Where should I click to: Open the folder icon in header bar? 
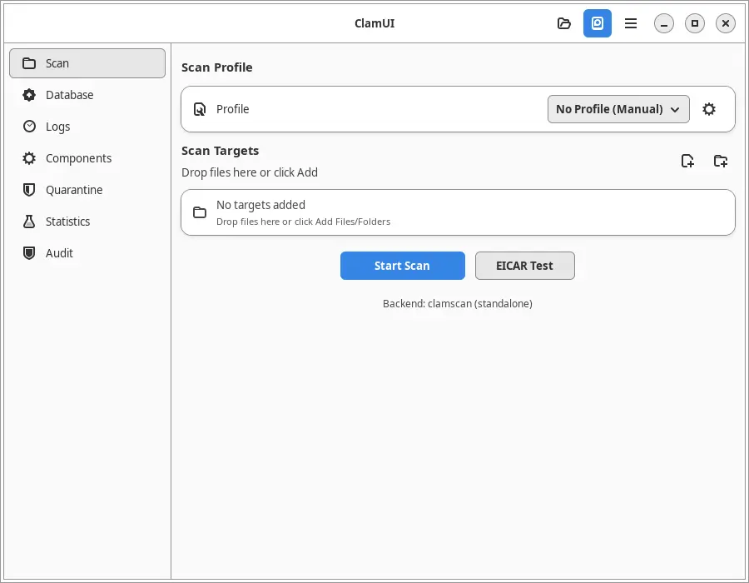coord(564,23)
